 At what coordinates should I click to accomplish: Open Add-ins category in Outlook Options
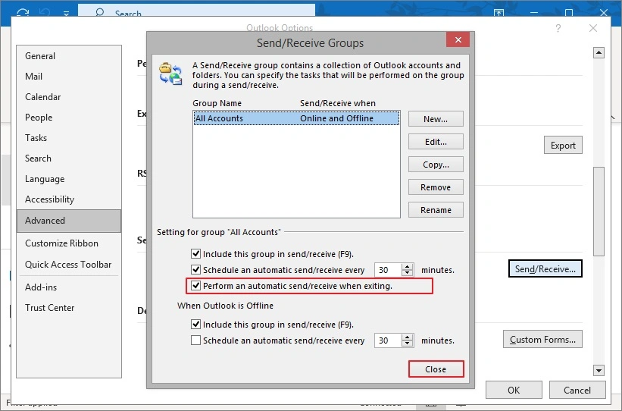pyautogui.click(x=69, y=287)
